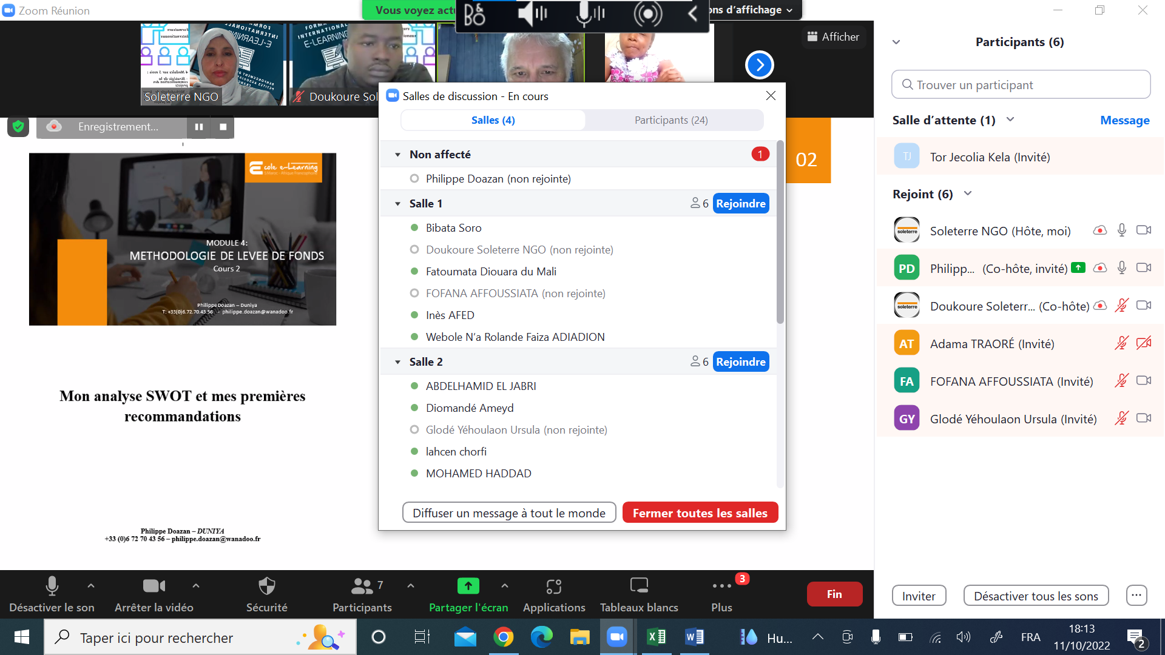Screen dimensions: 1165x655
Task: Click speaker volume icon in audio overlay
Action: click(532, 13)
